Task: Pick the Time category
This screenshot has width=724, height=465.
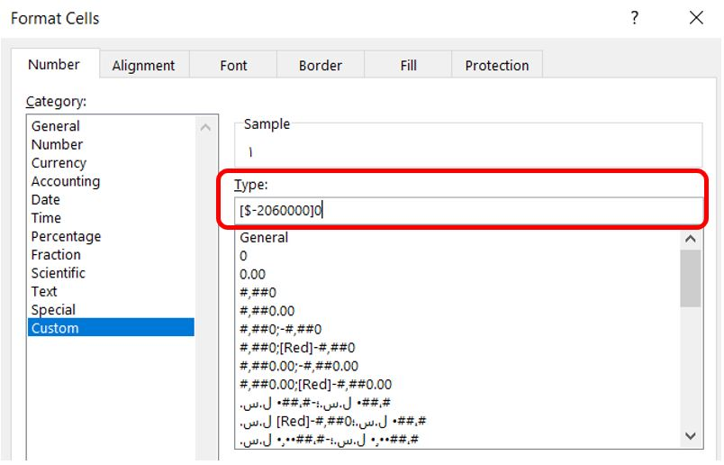Action: (111, 218)
